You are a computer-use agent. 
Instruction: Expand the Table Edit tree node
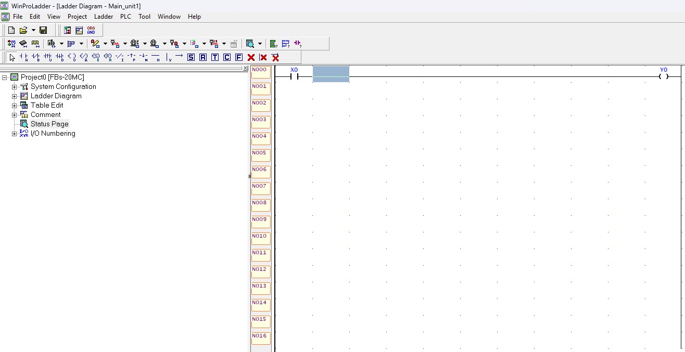point(15,106)
